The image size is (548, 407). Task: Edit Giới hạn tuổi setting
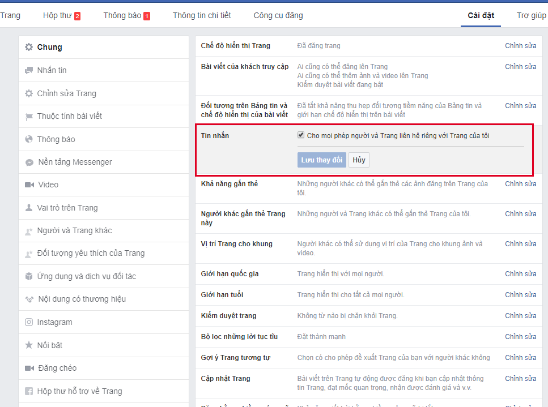coord(520,295)
